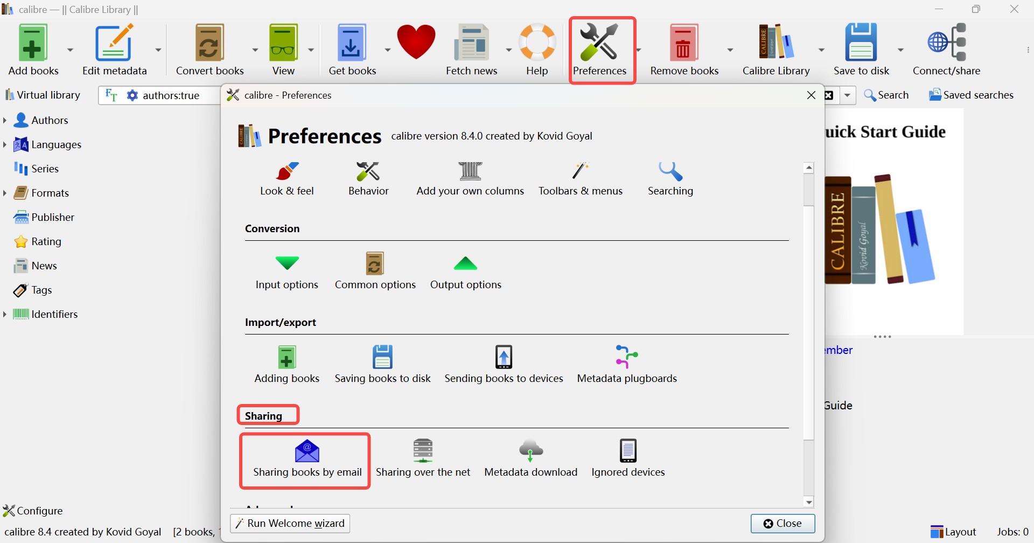Open Sharing books by email settings
This screenshot has height=543, width=1034.
click(x=308, y=459)
